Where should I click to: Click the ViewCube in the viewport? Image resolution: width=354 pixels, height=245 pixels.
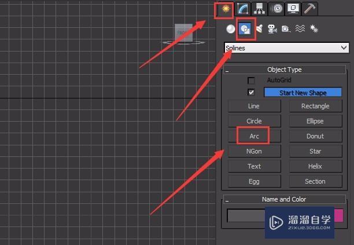pos(183,34)
